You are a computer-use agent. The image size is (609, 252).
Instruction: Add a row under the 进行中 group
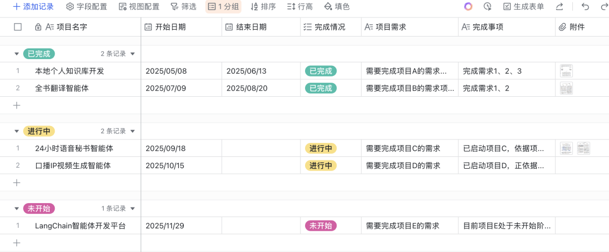point(17,182)
